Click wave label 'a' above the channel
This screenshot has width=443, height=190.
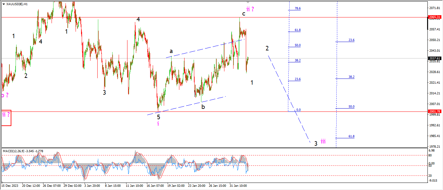coord(171,51)
